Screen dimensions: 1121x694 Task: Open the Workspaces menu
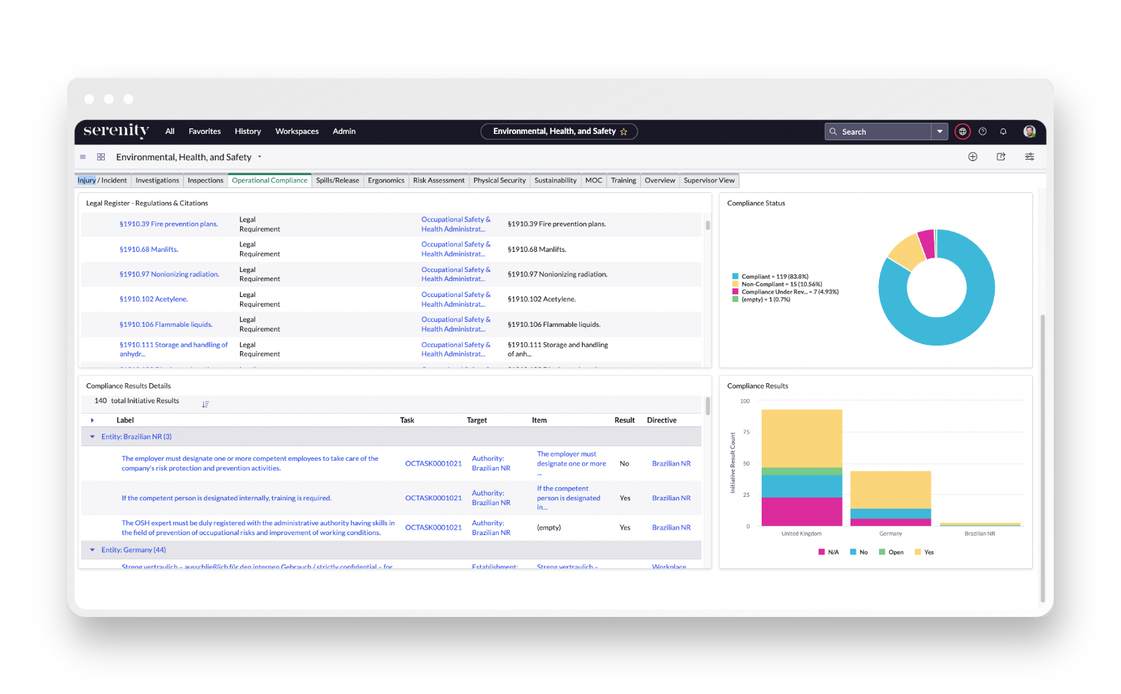pyautogui.click(x=297, y=131)
